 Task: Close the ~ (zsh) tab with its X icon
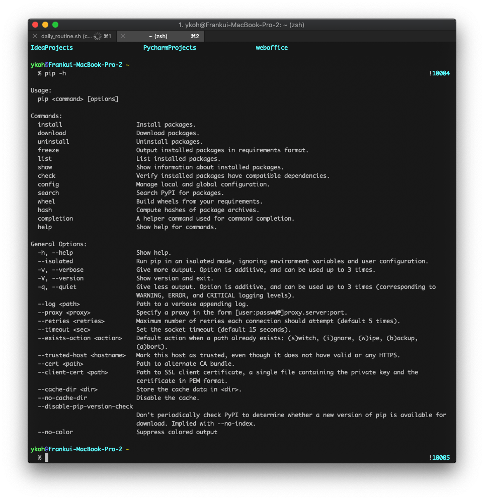pyautogui.click(x=121, y=36)
